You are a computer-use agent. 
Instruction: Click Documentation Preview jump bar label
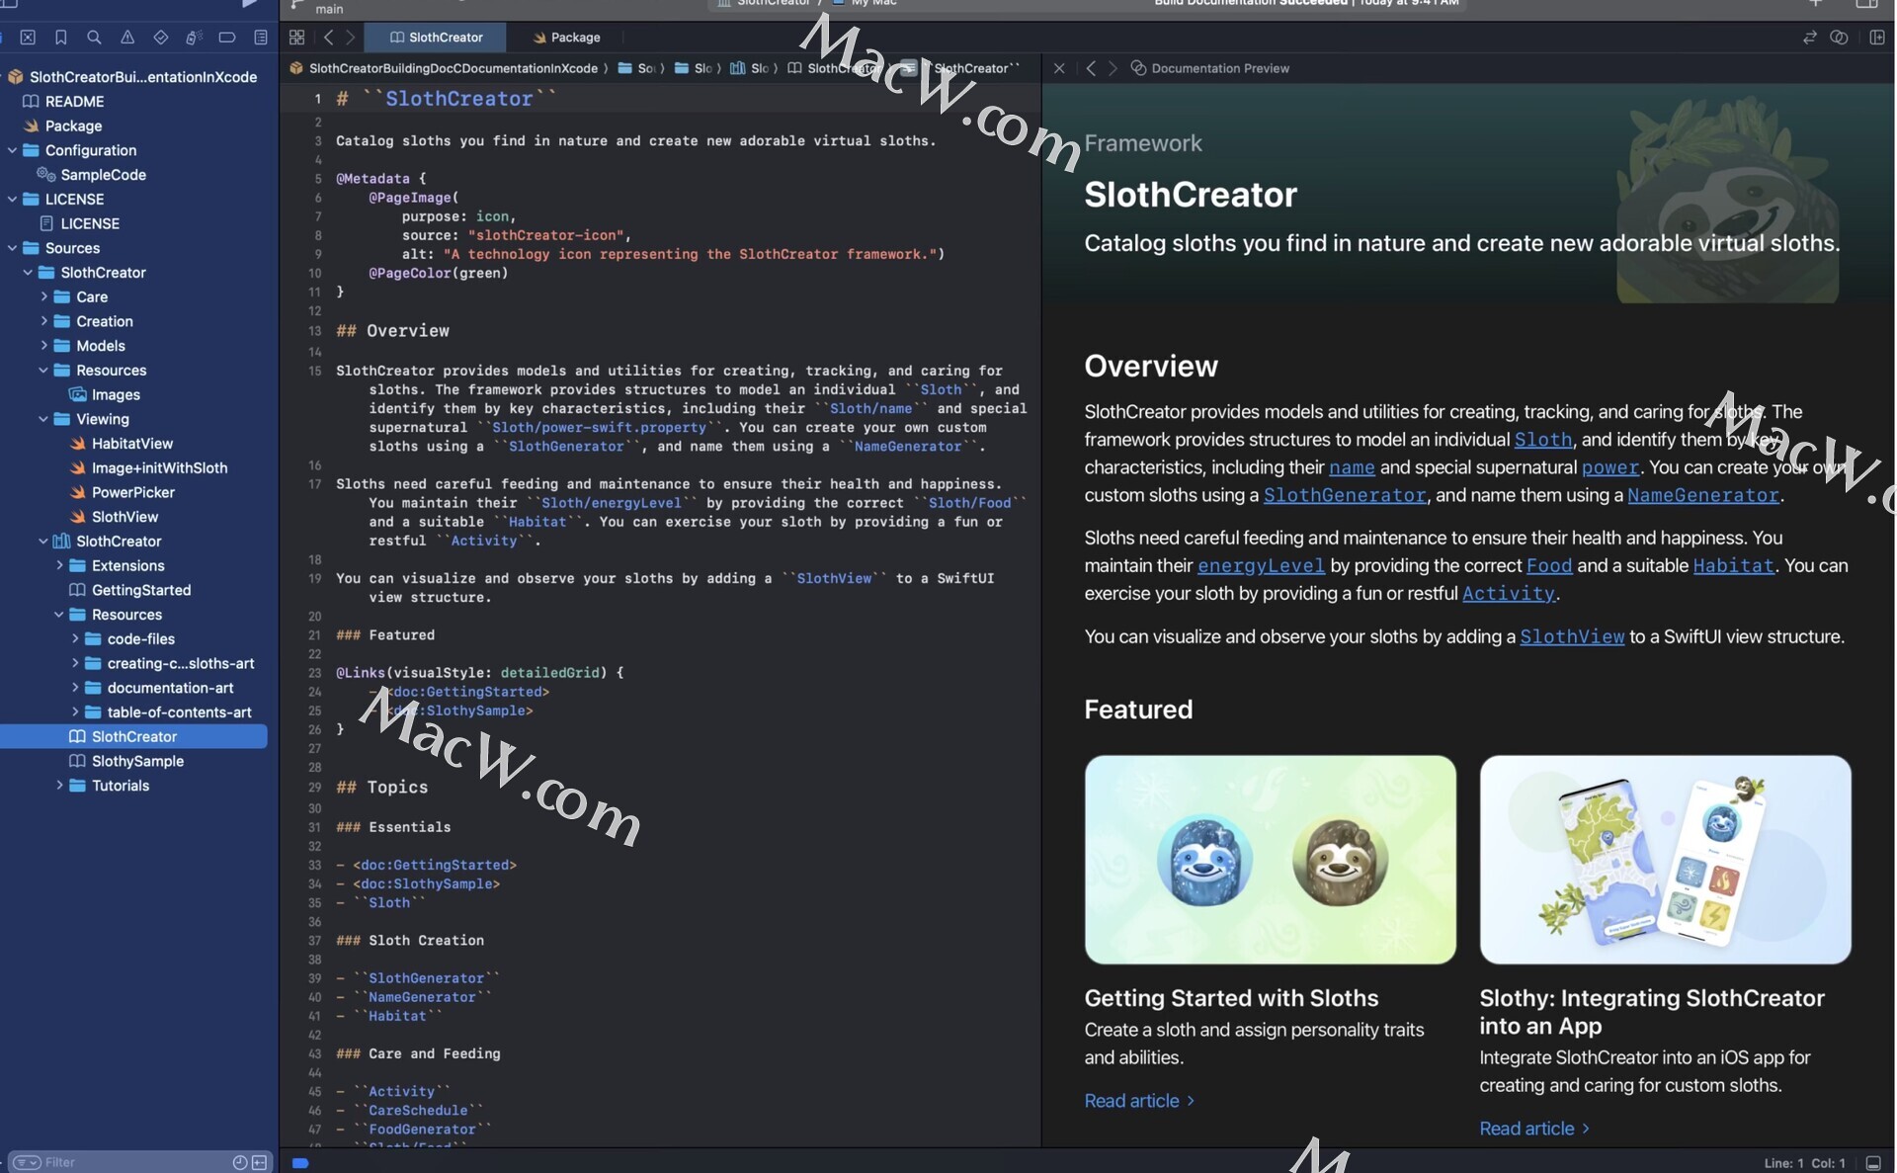1220,68
